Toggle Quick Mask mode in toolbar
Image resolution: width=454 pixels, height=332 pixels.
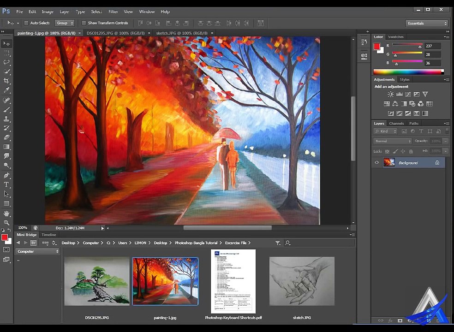(6, 250)
